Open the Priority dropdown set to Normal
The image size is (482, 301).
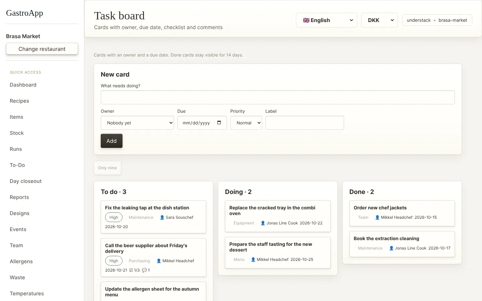click(x=246, y=123)
